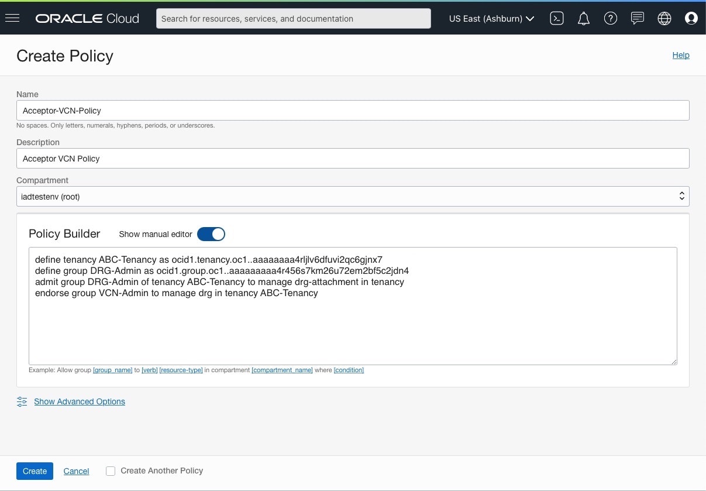
Task: Click the [verb] example link
Action: point(150,370)
